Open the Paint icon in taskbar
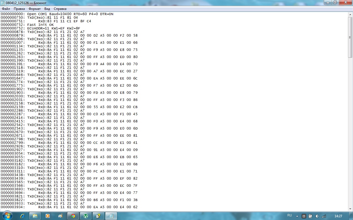353x220 pixels. 60,216
